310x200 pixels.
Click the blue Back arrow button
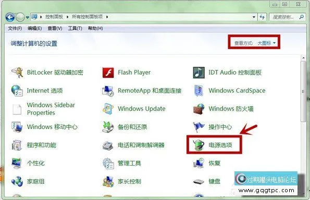[10, 17]
